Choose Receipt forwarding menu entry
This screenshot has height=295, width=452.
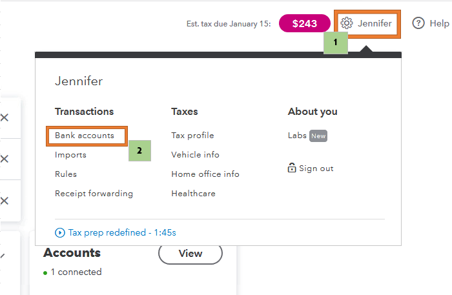94,194
